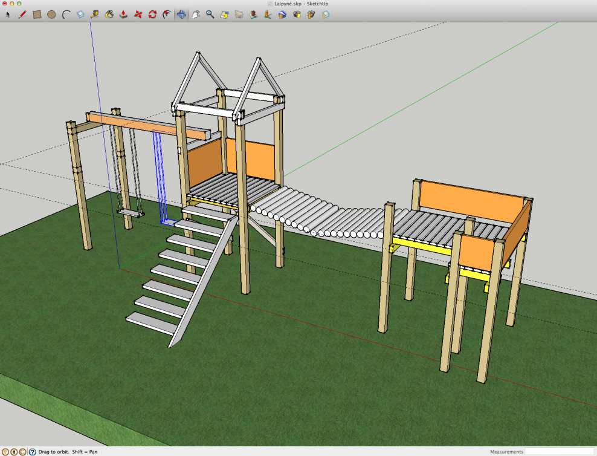The image size is (597, 456).
Task: Select the arrow Select tool
Action: (8, 15)
